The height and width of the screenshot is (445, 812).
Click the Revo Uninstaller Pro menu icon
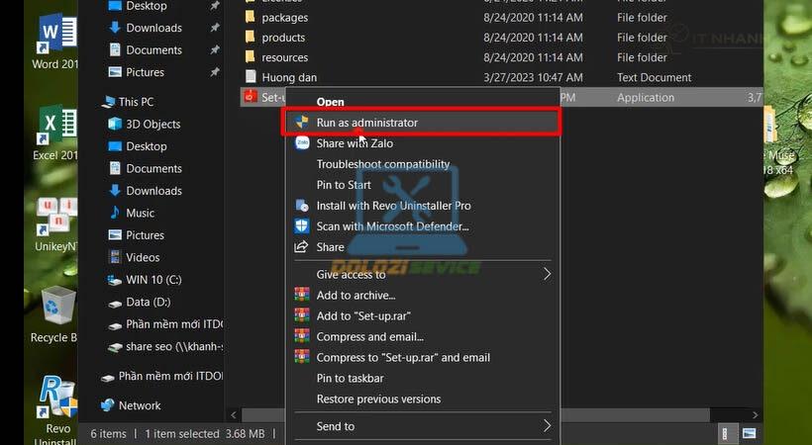(x=302, y=206)
